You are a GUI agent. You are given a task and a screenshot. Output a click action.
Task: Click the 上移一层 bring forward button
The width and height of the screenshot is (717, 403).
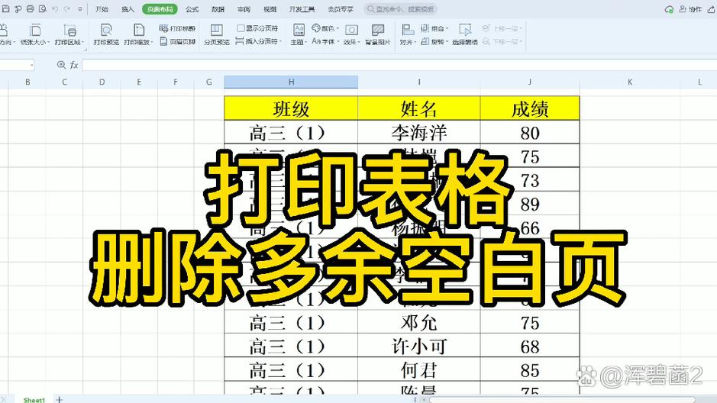pos(502,28)
